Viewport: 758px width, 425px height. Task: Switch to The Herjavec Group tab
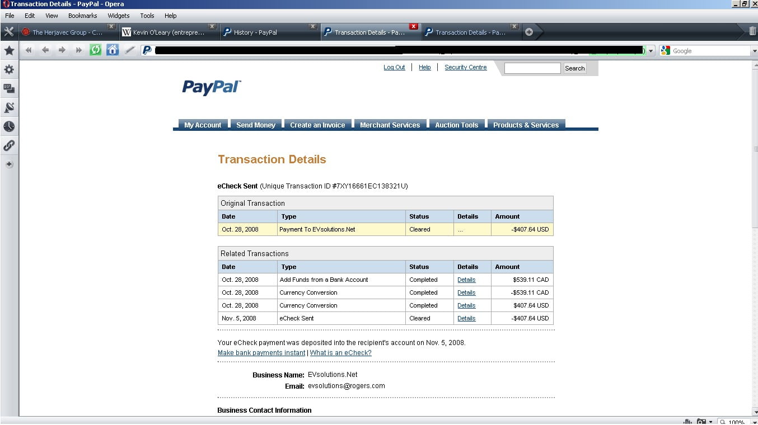[x=68, y=32]
